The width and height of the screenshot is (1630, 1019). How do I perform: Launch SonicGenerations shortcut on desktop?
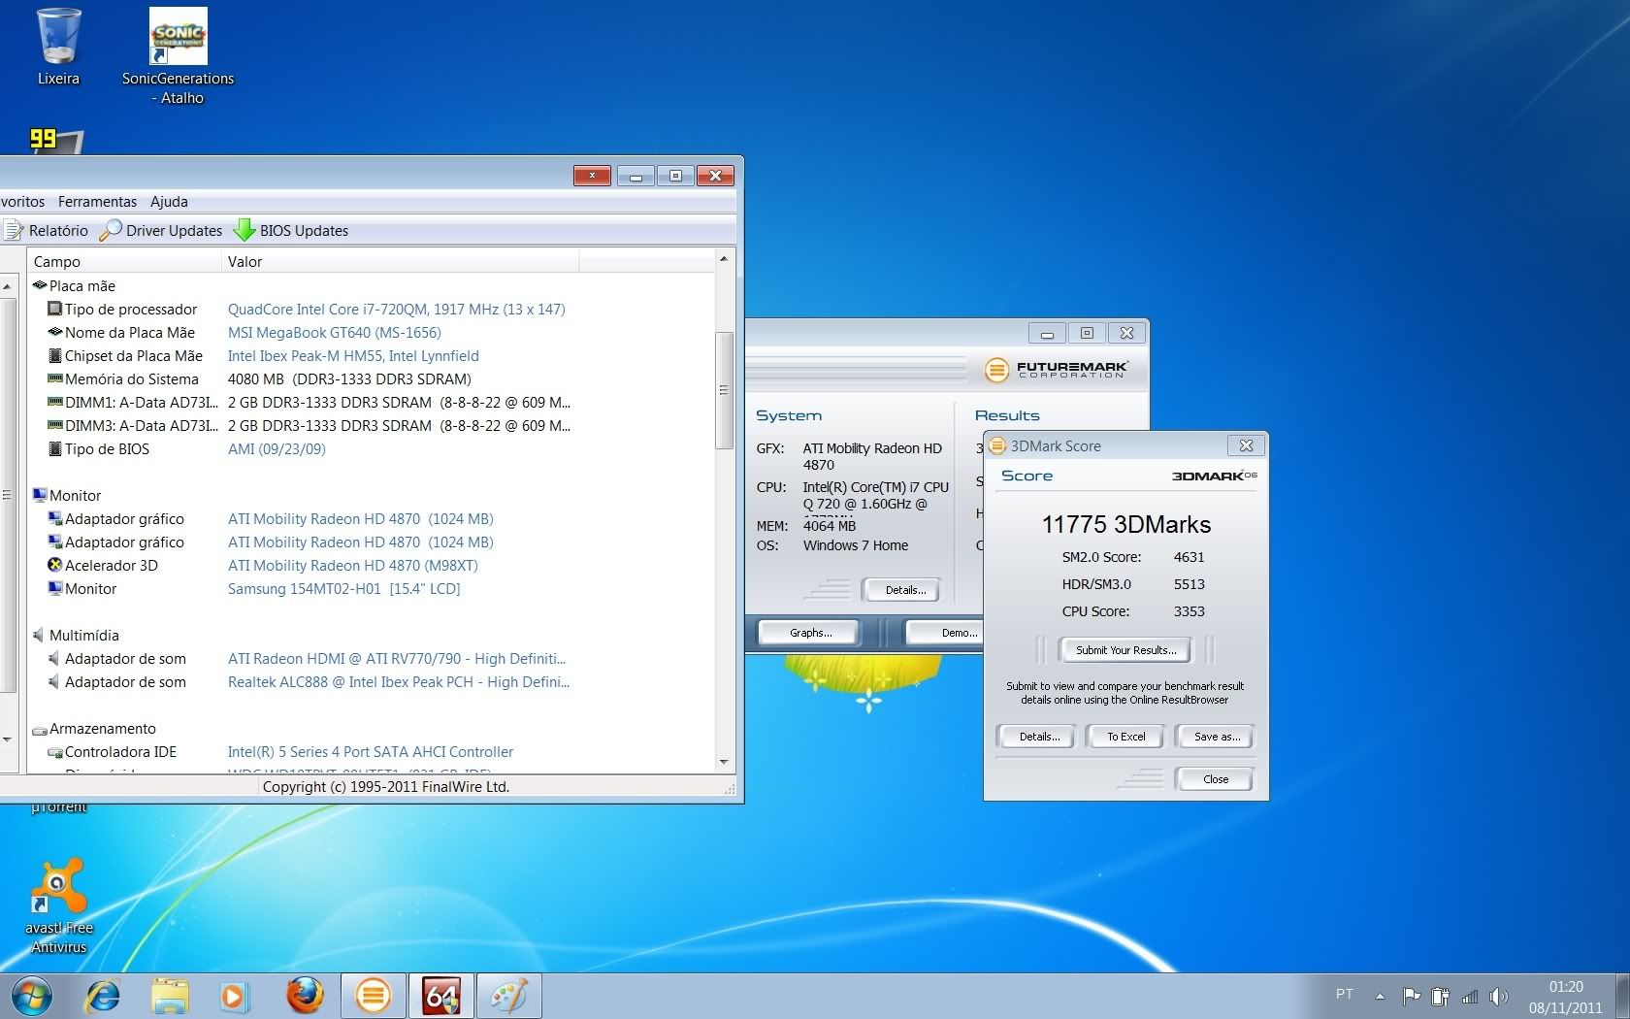[x=178, y=56]
